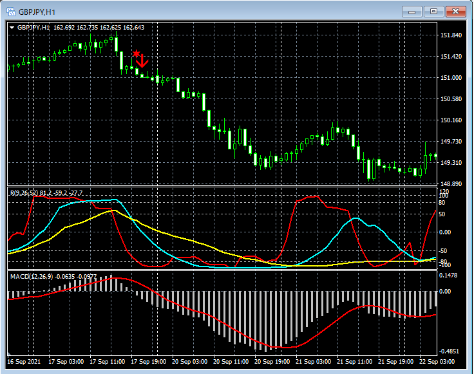The height and width of the screenshot is (374, 474).
Task: Maximize the GBPJPY,H1 chart window
Action: click(434, 12)
